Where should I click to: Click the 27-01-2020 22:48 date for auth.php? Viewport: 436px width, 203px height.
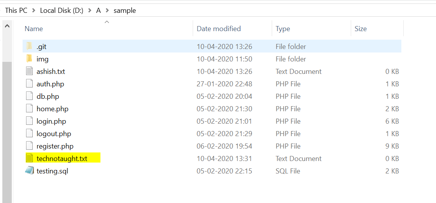(224, 84)
